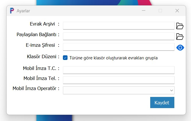Click the Ayarlar title bar text
The height and width of the screenshot is (121, 191).
click(x=23, y=11)
